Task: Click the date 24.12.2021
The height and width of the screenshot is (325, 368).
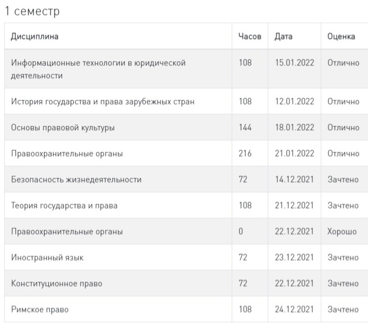Action: 294,310
